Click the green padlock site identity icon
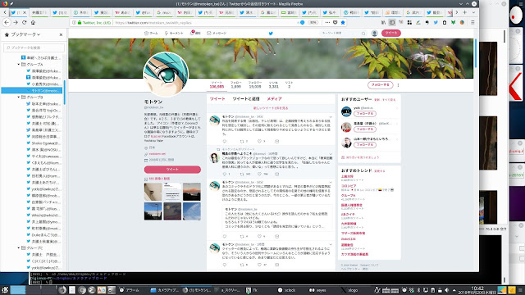 (80, 23)
